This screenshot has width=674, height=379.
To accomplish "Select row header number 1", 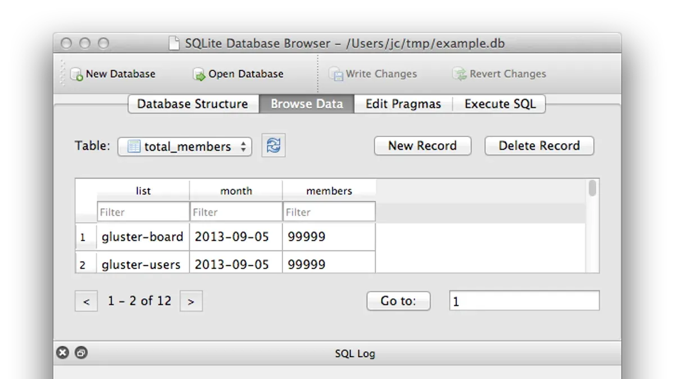I will [x=86, y=237].
